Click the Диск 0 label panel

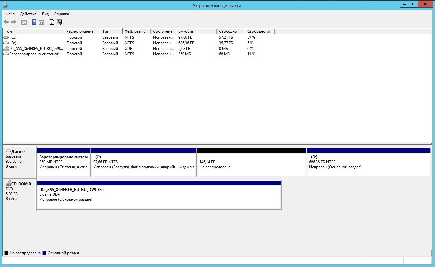tap(19, 162)
